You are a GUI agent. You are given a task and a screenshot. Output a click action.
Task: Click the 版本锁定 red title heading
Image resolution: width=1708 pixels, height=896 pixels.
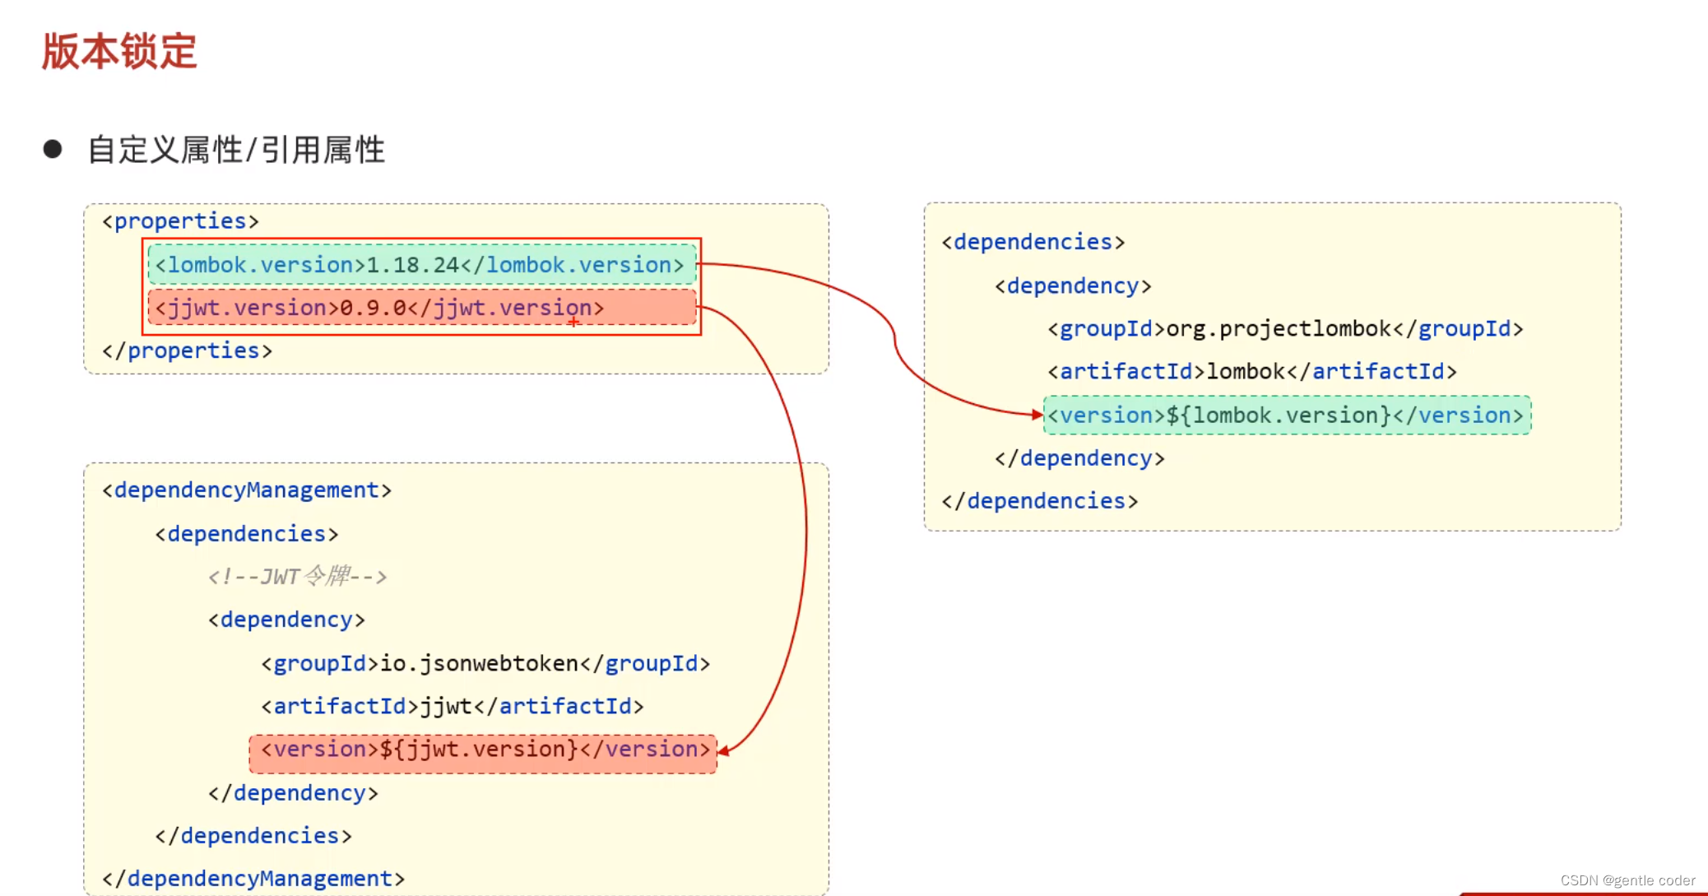tap(119, 51)
